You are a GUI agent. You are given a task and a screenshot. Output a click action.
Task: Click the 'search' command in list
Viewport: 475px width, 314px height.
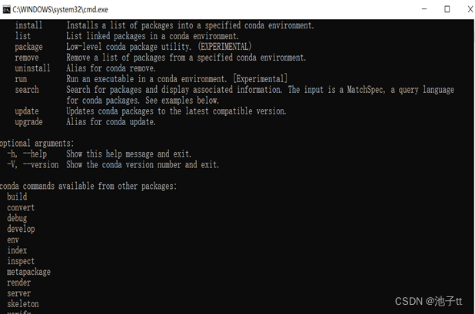click(x=27, y=90)
